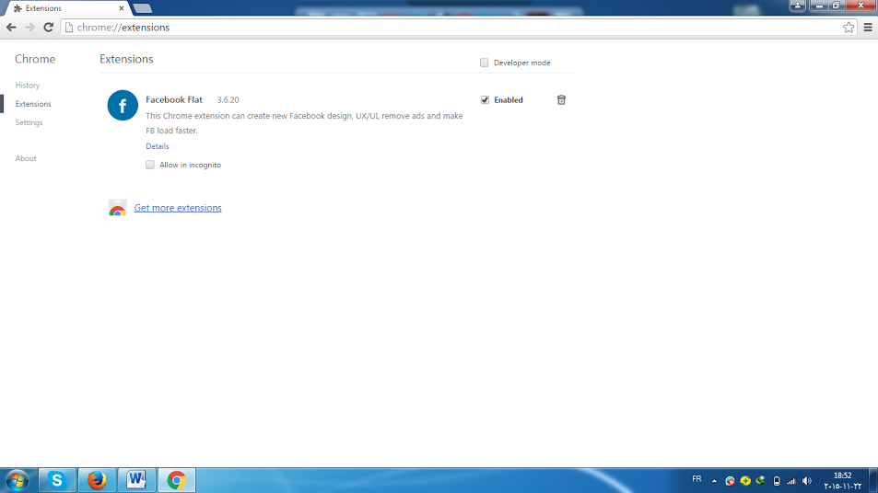
Task: Select Extensions in the sidebar
Action: (x=33, y=104)
